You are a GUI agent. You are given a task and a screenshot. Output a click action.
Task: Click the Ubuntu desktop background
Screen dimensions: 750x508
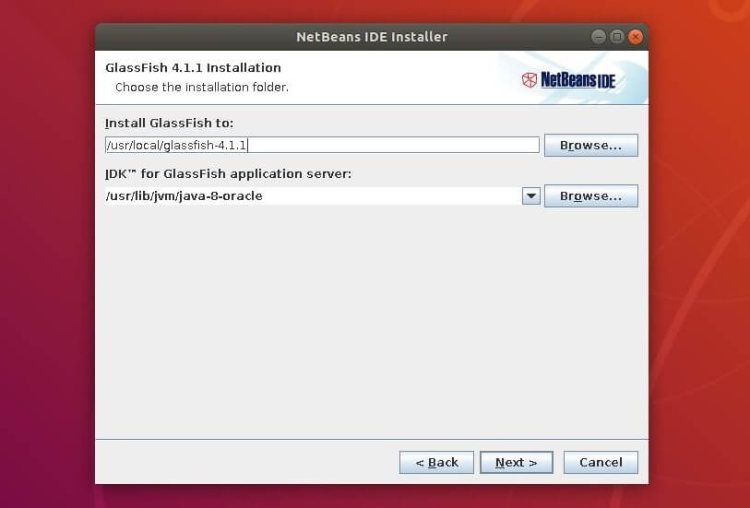46,277
